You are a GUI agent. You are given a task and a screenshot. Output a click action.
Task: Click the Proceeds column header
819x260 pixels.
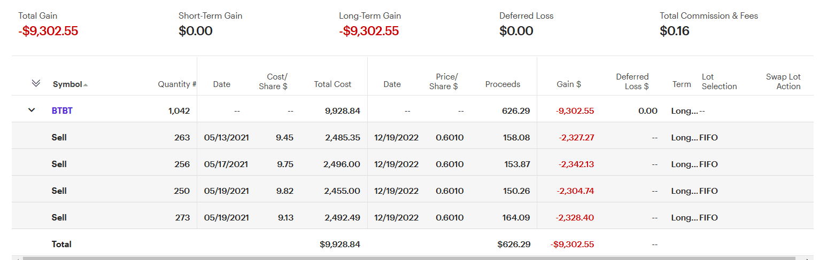503,84
